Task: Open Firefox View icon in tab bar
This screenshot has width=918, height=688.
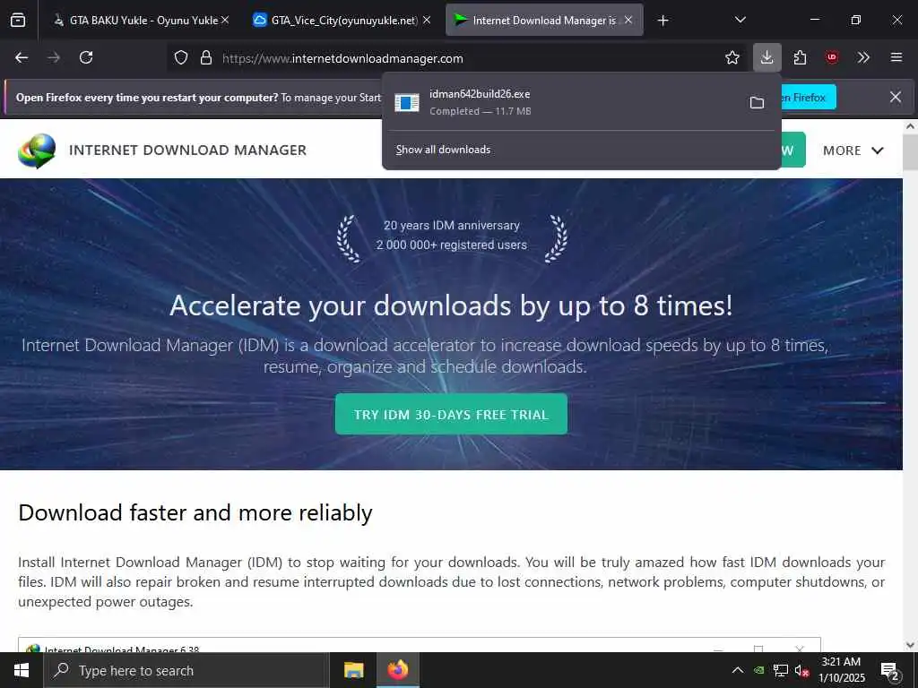Action: point(18,21)
